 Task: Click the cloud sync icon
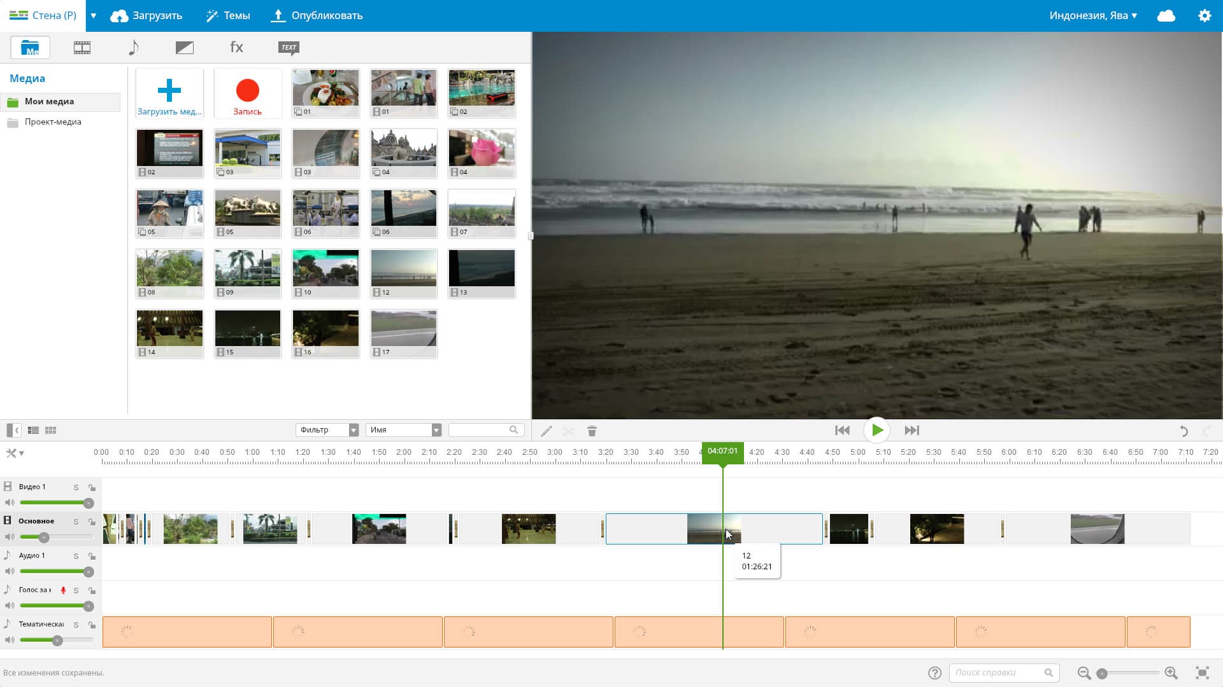pyautogui.click(x=1166, y=16)
